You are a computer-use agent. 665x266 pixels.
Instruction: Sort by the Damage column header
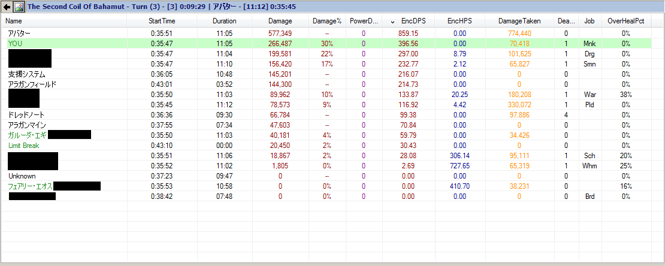click(280, 21)
